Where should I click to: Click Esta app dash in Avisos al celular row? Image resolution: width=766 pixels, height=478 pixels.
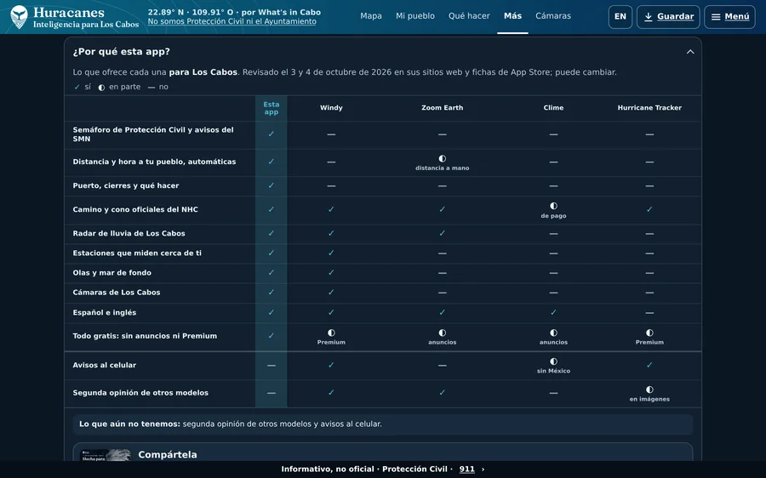[x=272, y=366]
